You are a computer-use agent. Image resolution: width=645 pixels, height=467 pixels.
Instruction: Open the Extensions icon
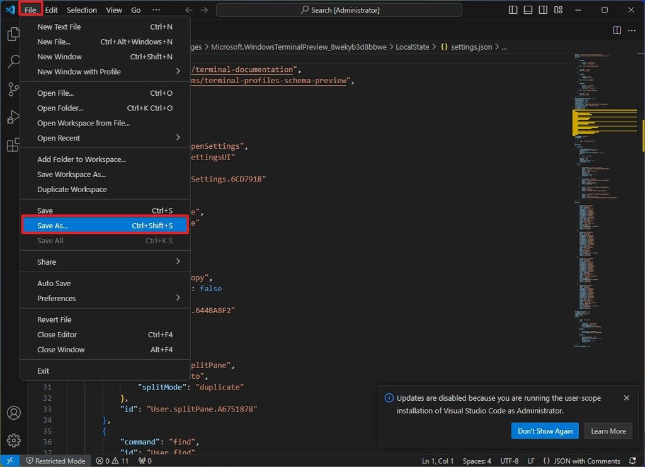[14, 144]
